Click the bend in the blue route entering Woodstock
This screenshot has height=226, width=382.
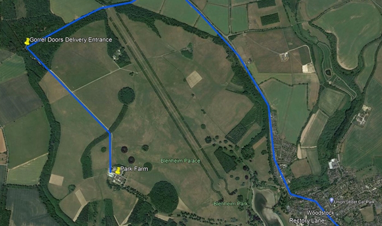point(291,194)
